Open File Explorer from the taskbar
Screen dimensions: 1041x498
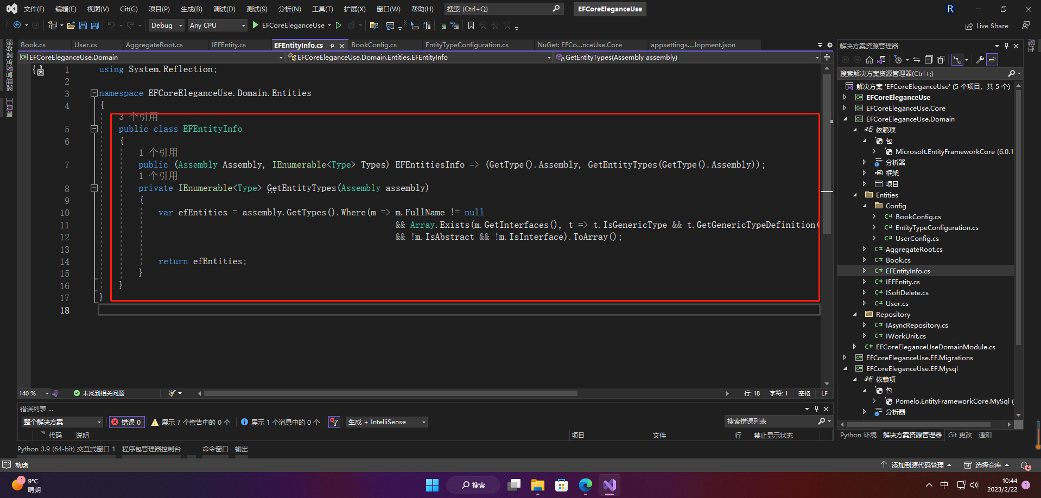(537, 484)
